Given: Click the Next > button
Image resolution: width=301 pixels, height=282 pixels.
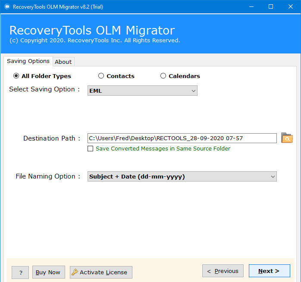Looking at the screenshot, I should pyautogui.click(x=270, y=271).
